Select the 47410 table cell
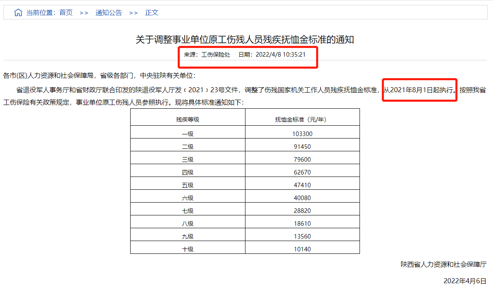Screen dimensions: 493x289 pyautogui.click(x=302, y=184)
